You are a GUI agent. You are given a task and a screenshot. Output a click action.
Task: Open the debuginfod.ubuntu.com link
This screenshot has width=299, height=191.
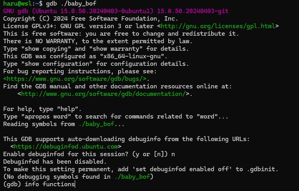click(64, 147)
